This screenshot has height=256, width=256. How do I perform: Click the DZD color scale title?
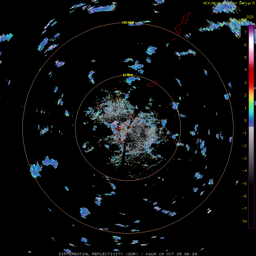coord(250,17)
